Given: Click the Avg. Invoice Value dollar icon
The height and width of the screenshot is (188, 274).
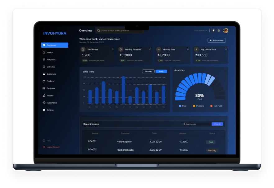Looking at the screenshot, I should 196,49.
